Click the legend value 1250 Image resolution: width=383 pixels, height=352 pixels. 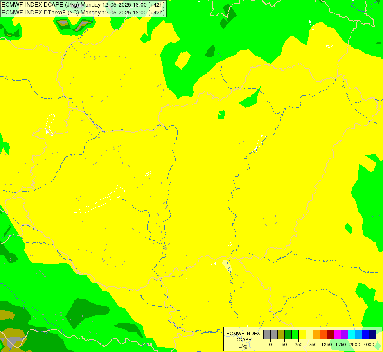(327, 345)
